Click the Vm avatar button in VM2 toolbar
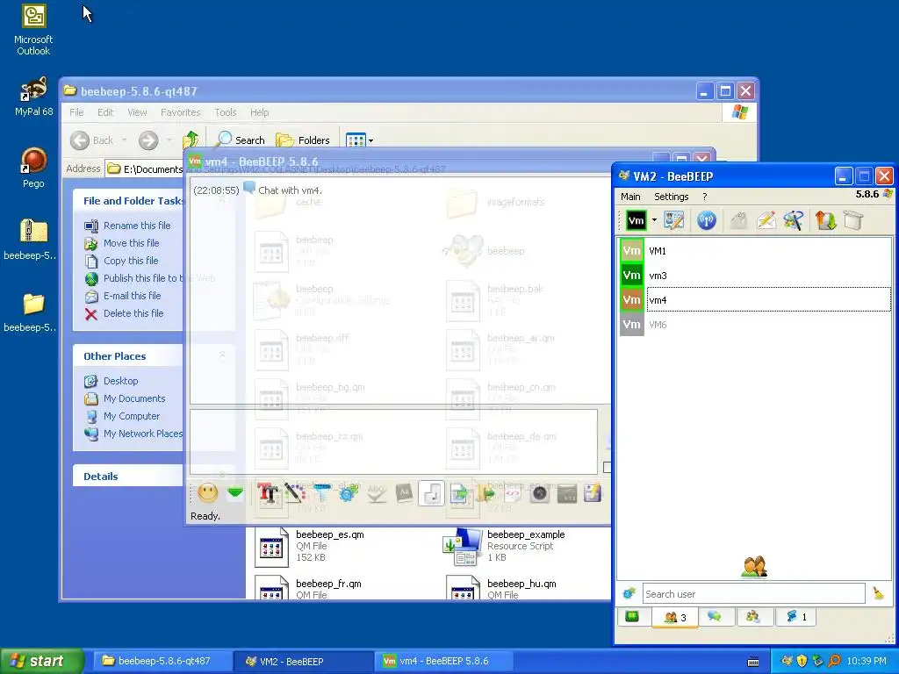 [x=636, y=220]
